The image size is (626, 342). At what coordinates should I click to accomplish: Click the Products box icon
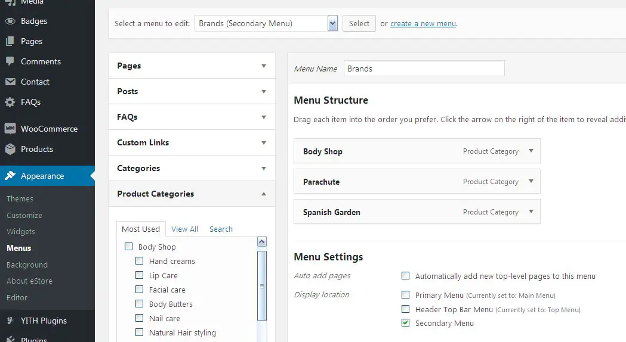pyautogui.click(x=10, y=149)
